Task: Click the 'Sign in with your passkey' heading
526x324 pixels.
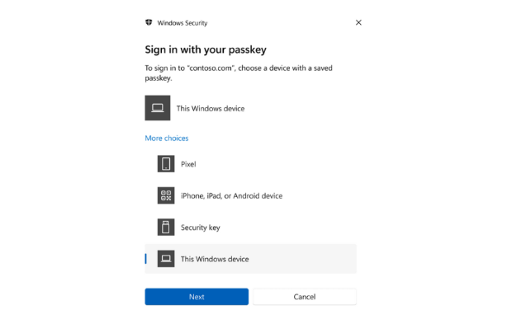Action: [206, 49]
